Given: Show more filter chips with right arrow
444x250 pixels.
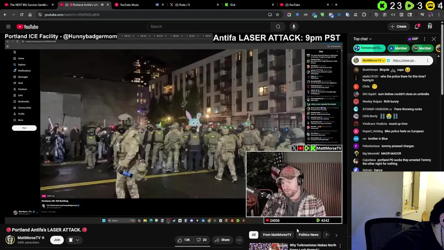Looking at the screenshot, I should [x=336, y=235].
